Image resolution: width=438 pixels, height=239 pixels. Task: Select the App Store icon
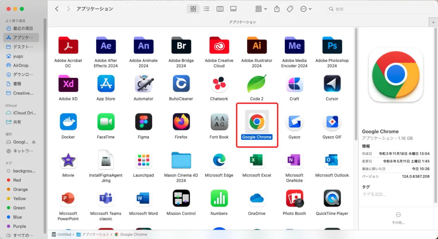(x=106, y=83)
